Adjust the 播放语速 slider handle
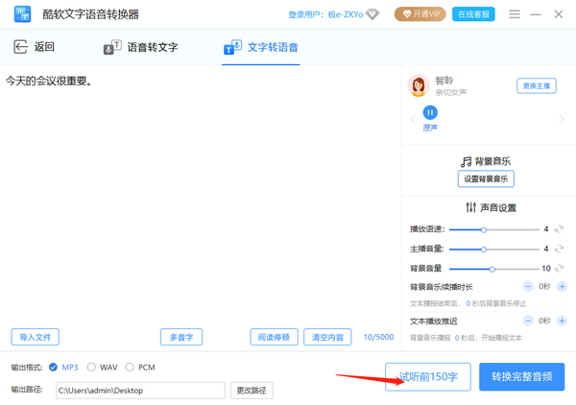The height and width of the screenshot is (405, 576). (x=484, y=230)
